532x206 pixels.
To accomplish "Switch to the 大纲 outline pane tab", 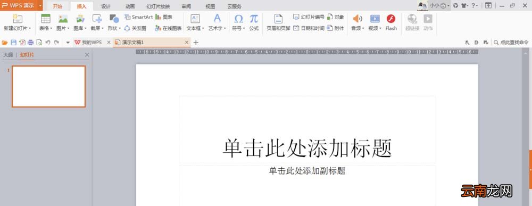I will tap(8, 55).
